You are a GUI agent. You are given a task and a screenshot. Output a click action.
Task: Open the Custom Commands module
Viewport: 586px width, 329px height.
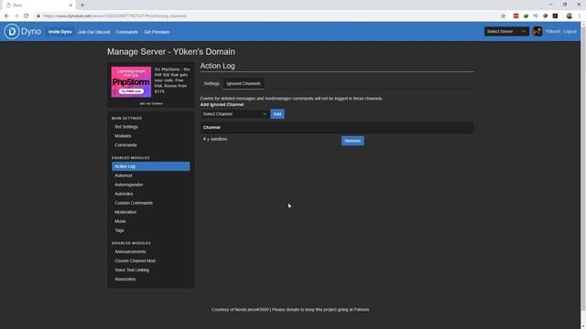tap(150, 203)
